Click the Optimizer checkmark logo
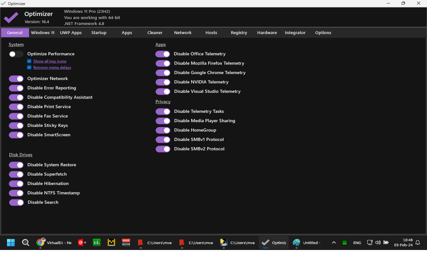 [x=11, y=17]
